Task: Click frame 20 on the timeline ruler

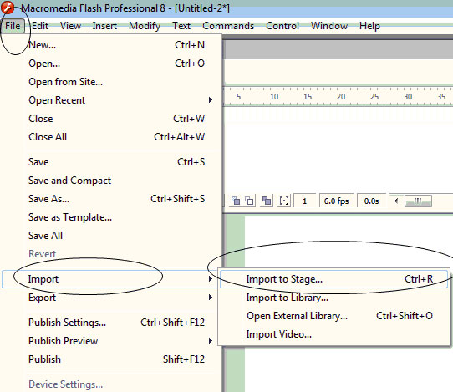Action: [341, 96]
